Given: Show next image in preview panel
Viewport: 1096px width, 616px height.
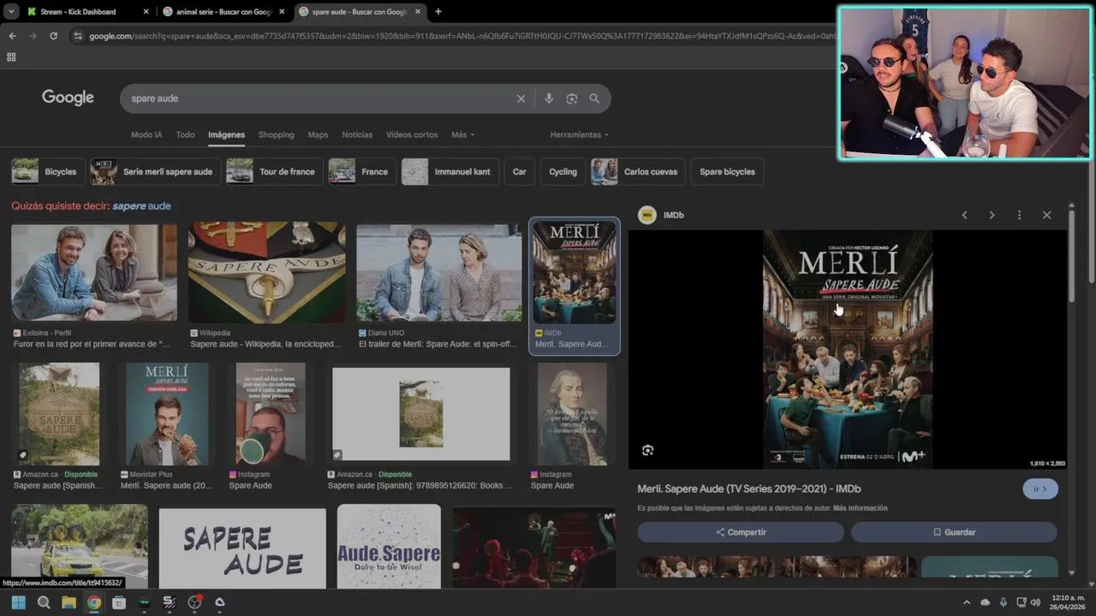Looking at the screenshot, I should (992, 215).
